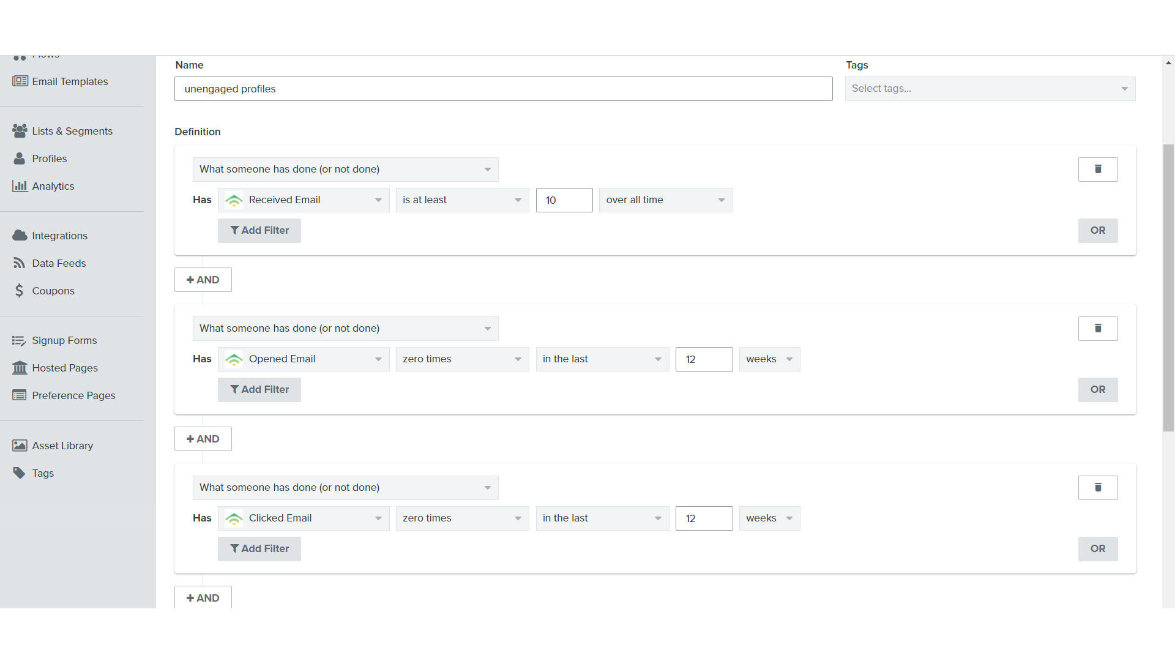Add Filter to the Clicked Email condition

[x=259, y=549]
